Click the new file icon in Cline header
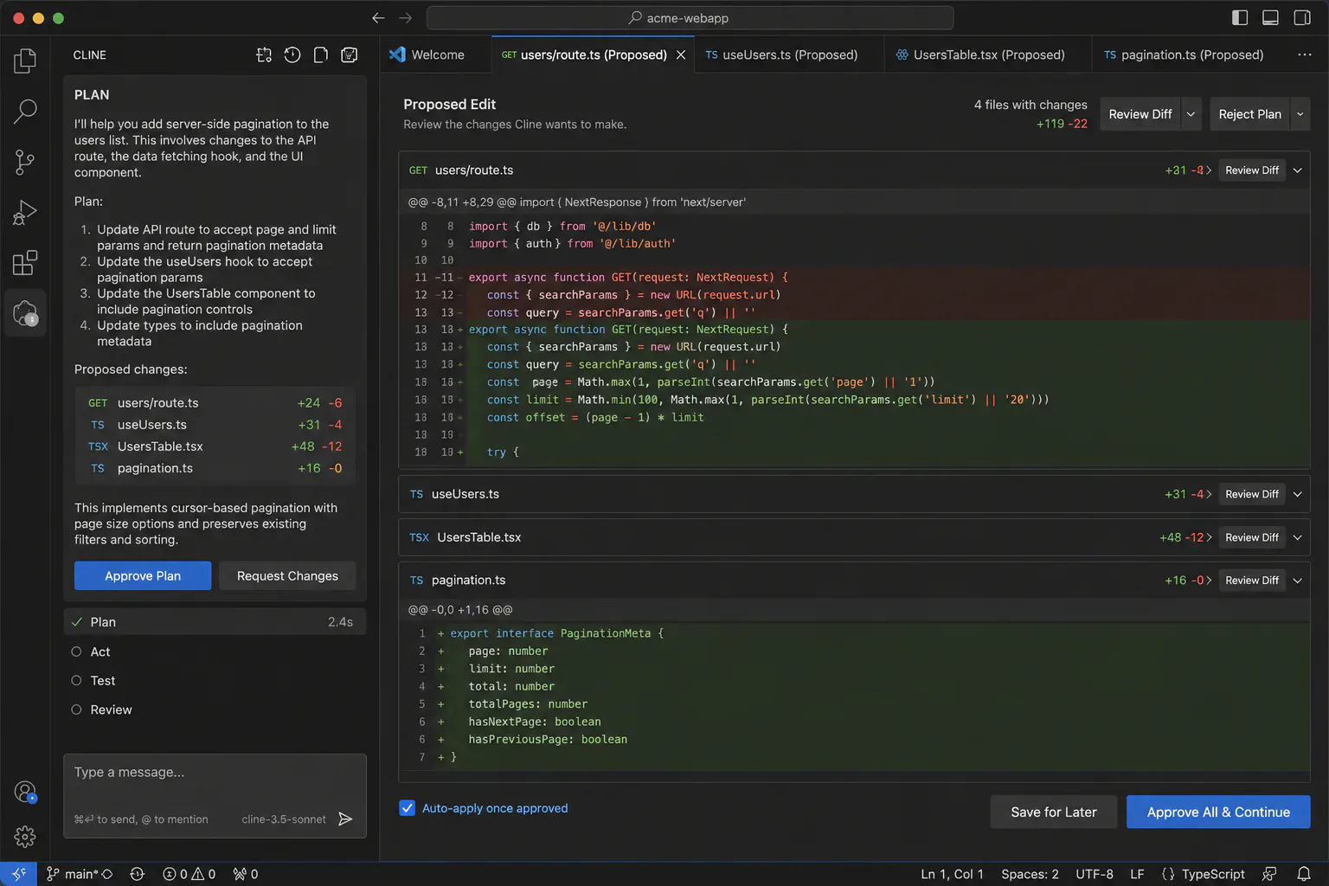This screenshot has height=886, width=1329. (x=321, y=55)
